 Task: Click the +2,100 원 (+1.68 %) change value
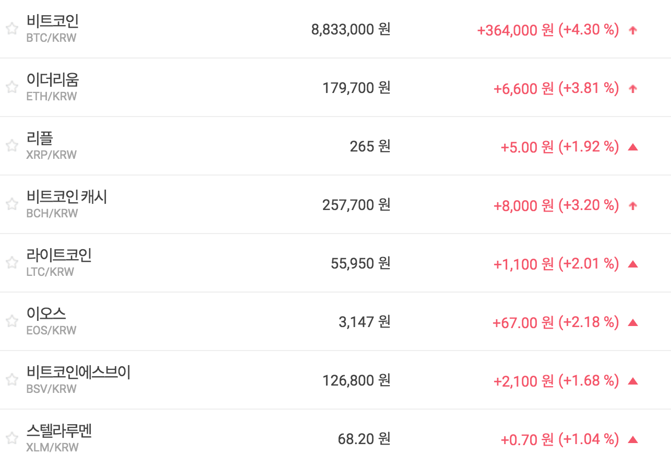tap(556, 381)
